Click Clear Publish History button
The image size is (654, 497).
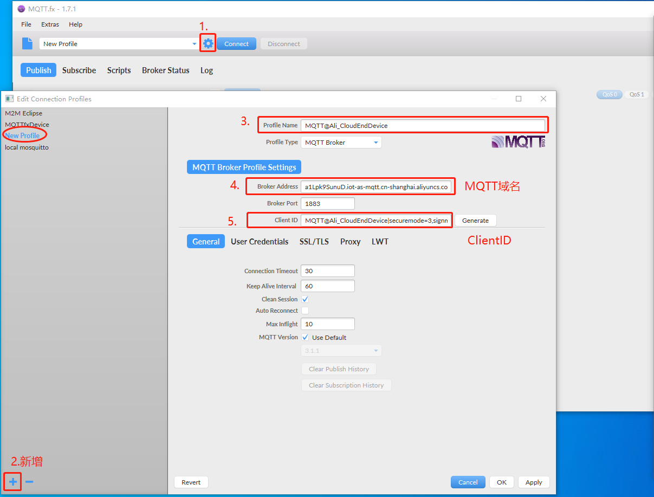339,369
